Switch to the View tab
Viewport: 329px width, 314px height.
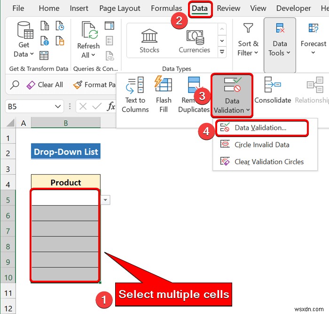[258, 8]
